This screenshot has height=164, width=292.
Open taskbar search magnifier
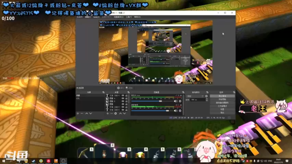(x=11, y=161)
